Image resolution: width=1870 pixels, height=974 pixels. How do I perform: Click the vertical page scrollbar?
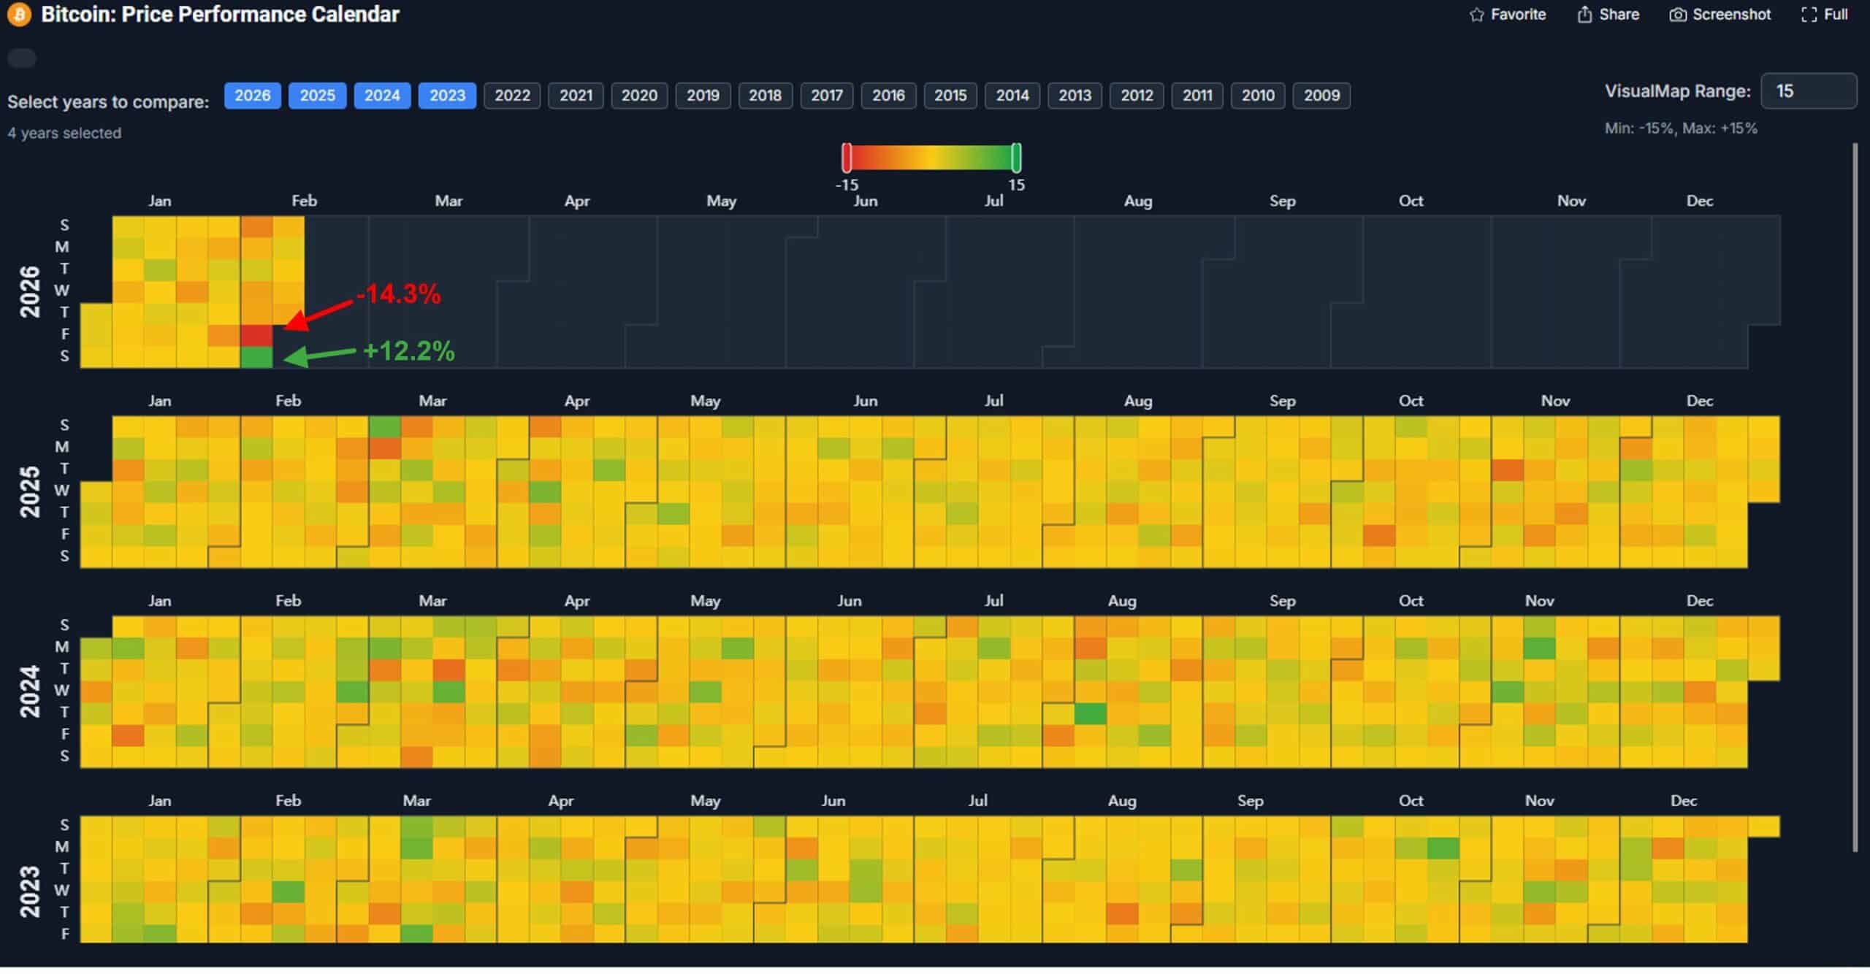click(1855, 498)
